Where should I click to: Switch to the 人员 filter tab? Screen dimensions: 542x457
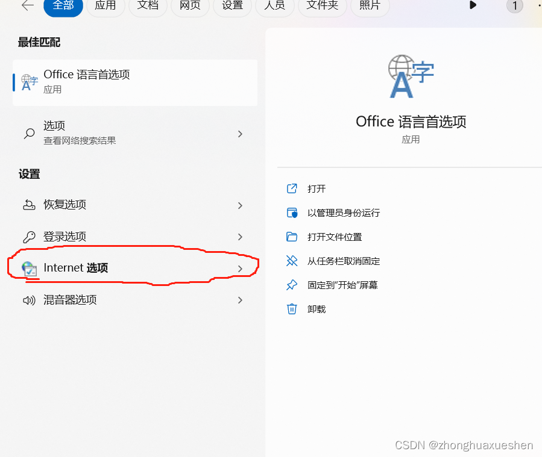point(275,5)
